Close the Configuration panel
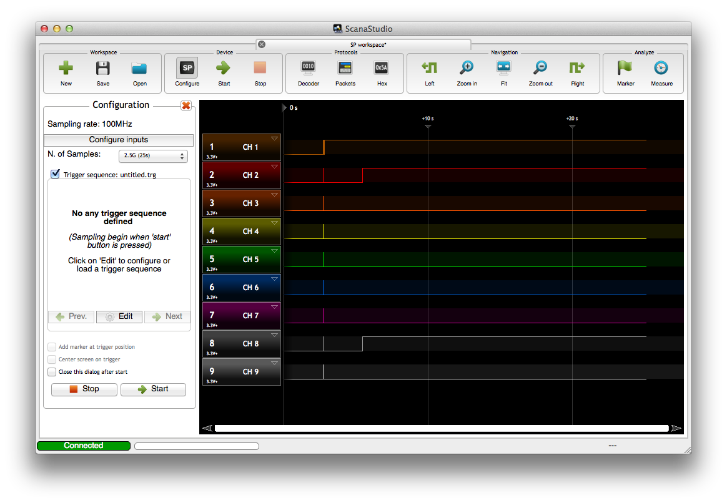 tap(186, 105)
